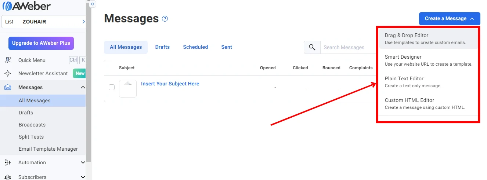The width and height of the screenshot is (487, 180).
Task: Collapse the Messages sidebar section
Action: coord(83,87)
